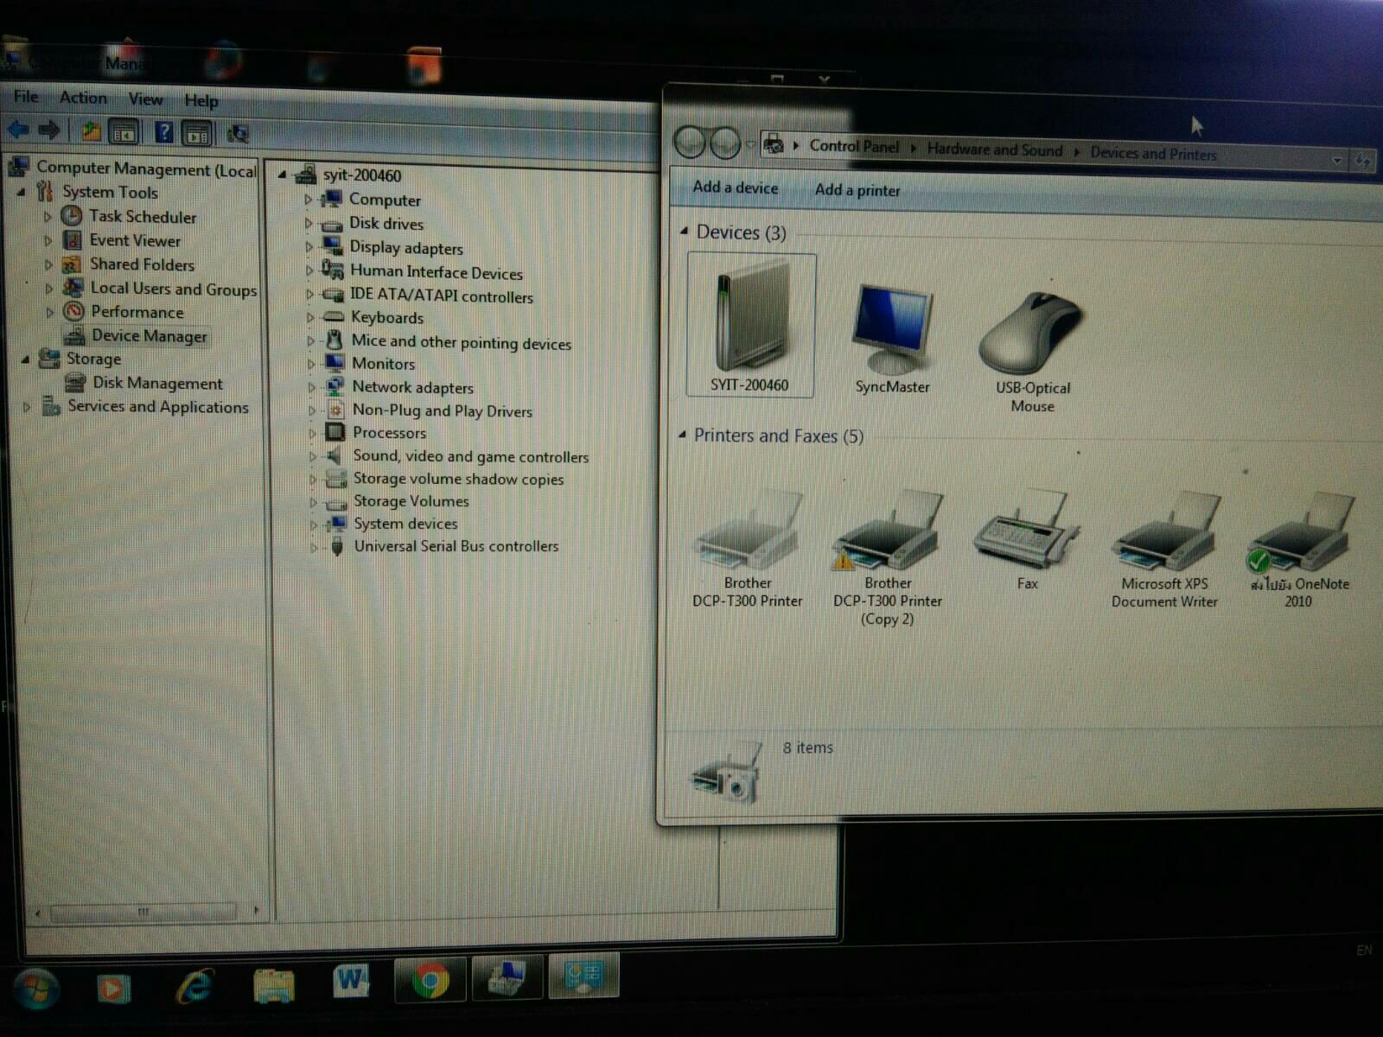
Task: Switch to Control Panel taskbar button
Action: [x=583, y=976]
